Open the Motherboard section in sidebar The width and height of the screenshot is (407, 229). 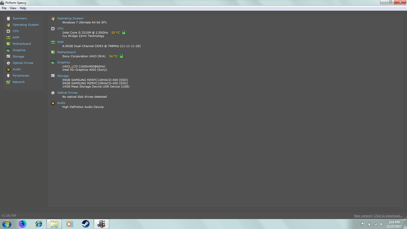click(22, 44)
